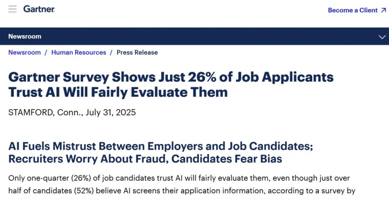Click headline text "Trust AI Will Fairly Evaluate Them"

118,92
